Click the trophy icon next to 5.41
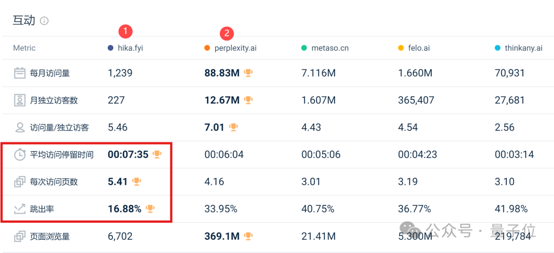The image size is (554, 253). [136, 181]
